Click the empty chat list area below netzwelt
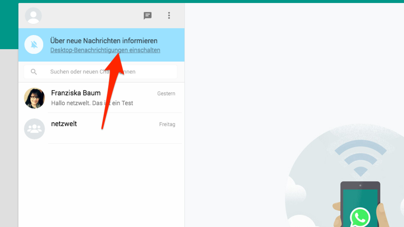The image size is (404, 227). 101,185
